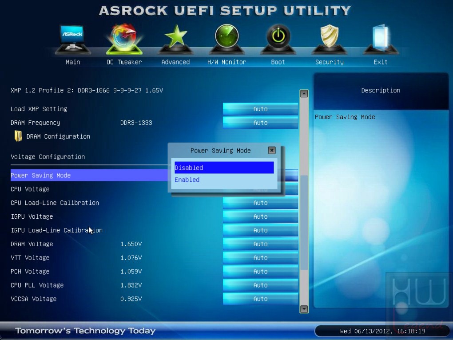Open the DRAM Configuration submenu text
Viewport: 453px width, 340px height.
(58, 136)
